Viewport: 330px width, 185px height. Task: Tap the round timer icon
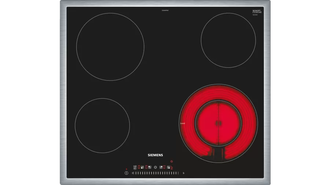[155, 167]
